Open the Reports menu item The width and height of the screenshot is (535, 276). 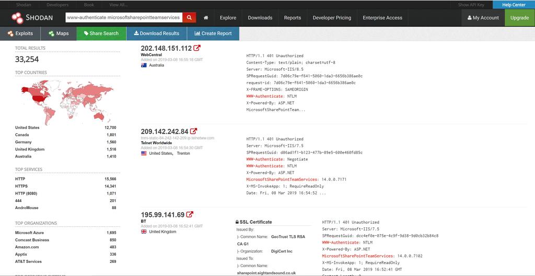point(293,18)
